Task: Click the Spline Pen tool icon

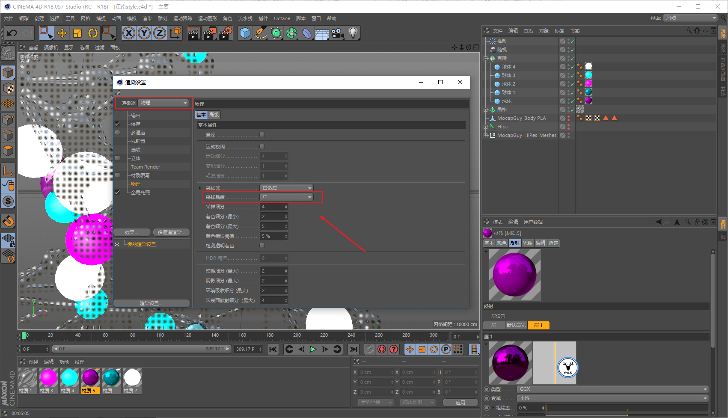Action: click(261, 33)
